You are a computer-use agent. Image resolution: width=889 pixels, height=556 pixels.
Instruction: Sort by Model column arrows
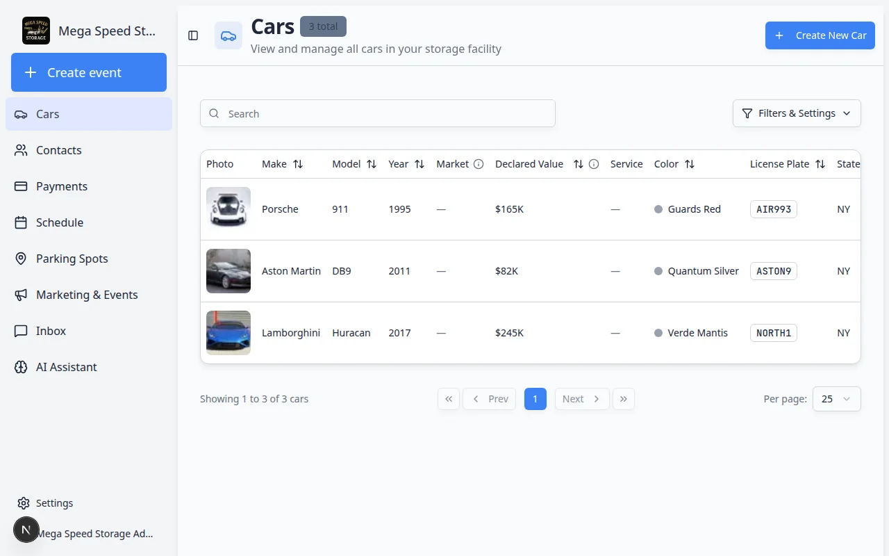coord(372,164)
